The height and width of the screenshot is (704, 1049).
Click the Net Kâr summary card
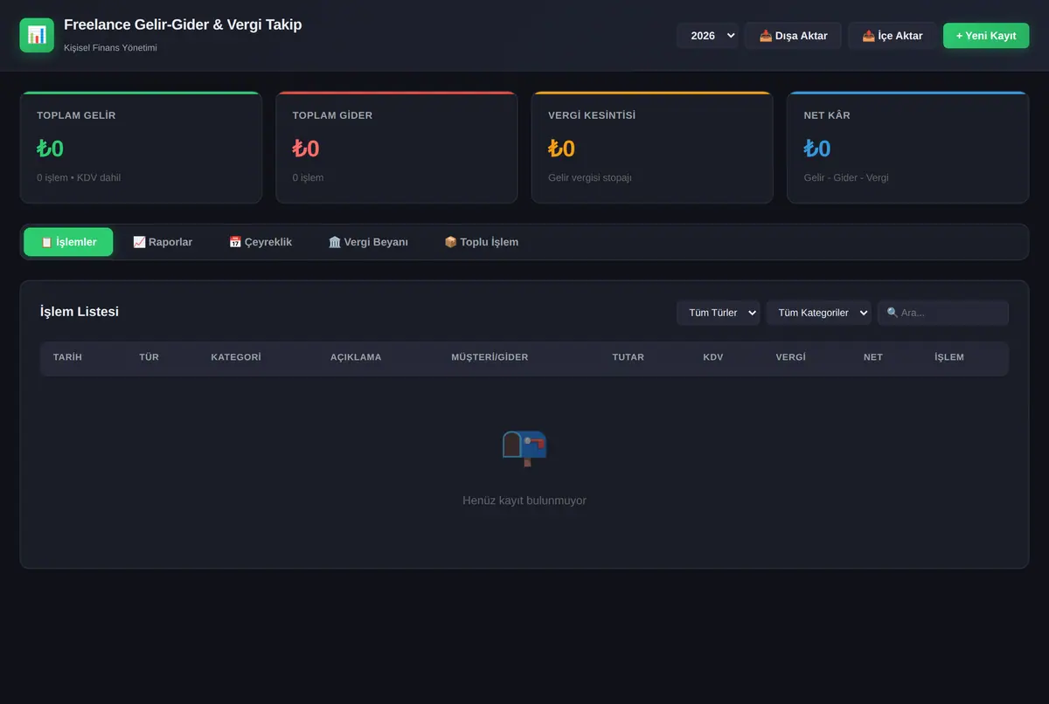(x=908, y=148)
